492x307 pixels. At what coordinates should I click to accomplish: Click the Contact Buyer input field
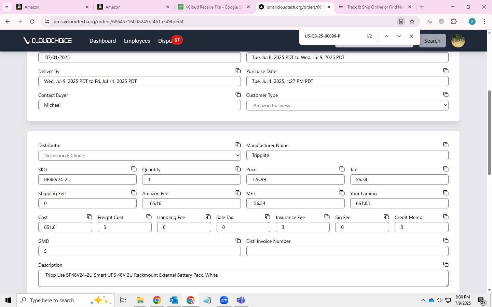click(x=139, y=105)
